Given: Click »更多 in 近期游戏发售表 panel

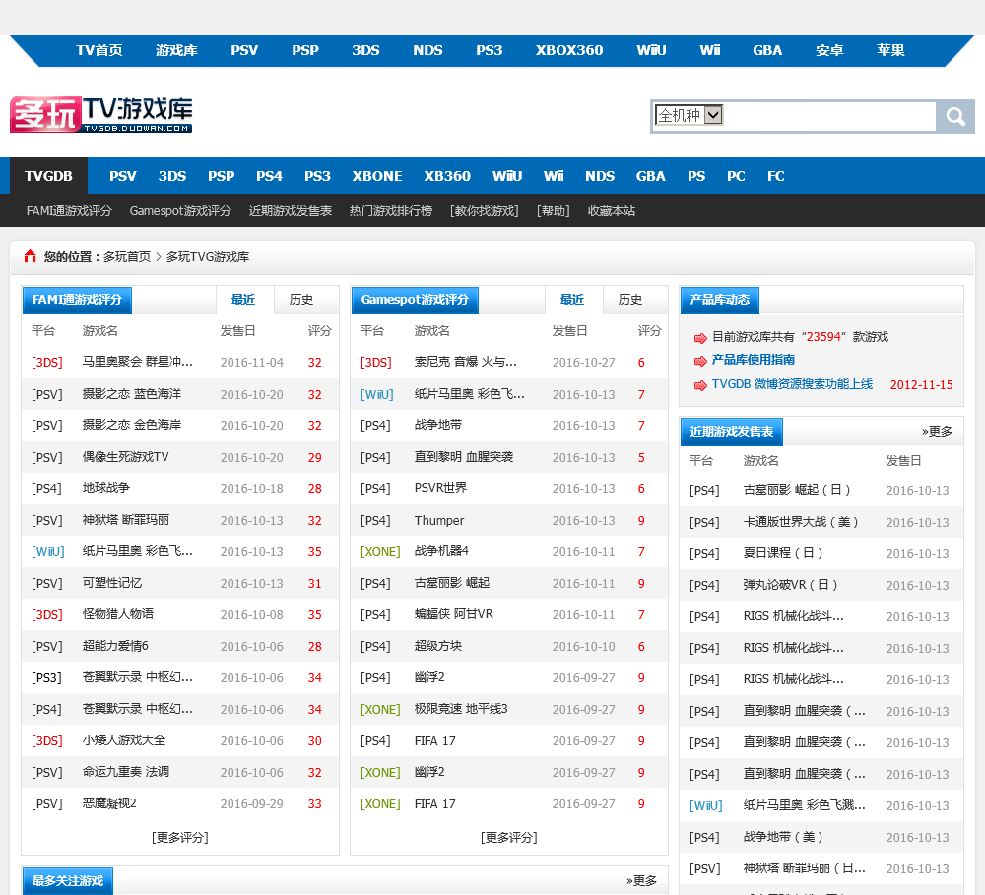Looking at the screenshot, I should coord(937,432).
